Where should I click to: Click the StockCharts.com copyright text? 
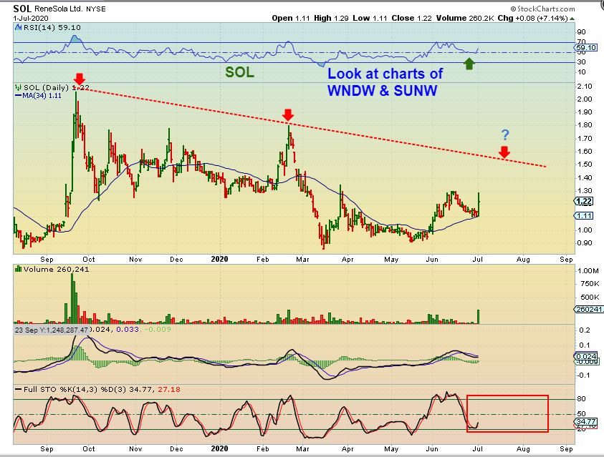(x=542, y=9)
